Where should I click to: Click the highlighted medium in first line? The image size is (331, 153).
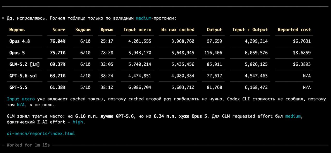[x=144, y=18]
